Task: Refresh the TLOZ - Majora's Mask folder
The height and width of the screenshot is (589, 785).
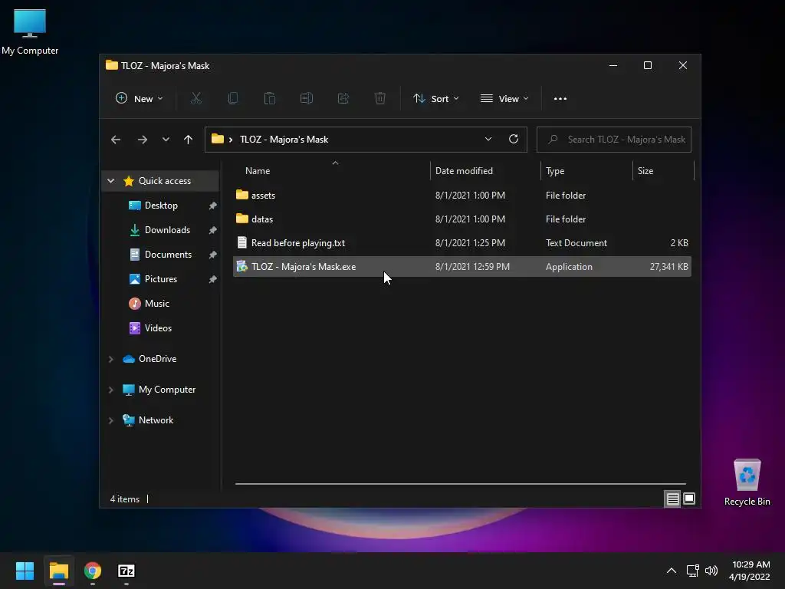Action: (x=513, y=140)
